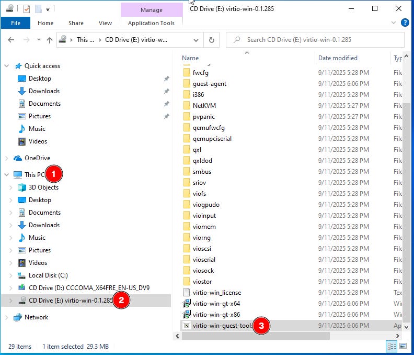Select CD Drive (D:) CCCOMA_X64FRE_EN-US_DV9
414x355 pixels.
tap(89, 288)
